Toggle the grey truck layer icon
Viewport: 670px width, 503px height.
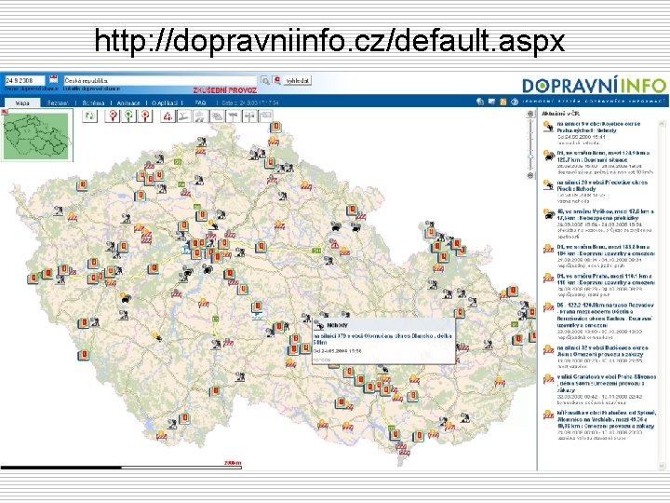pyautogui.click(x=200, y=116)
